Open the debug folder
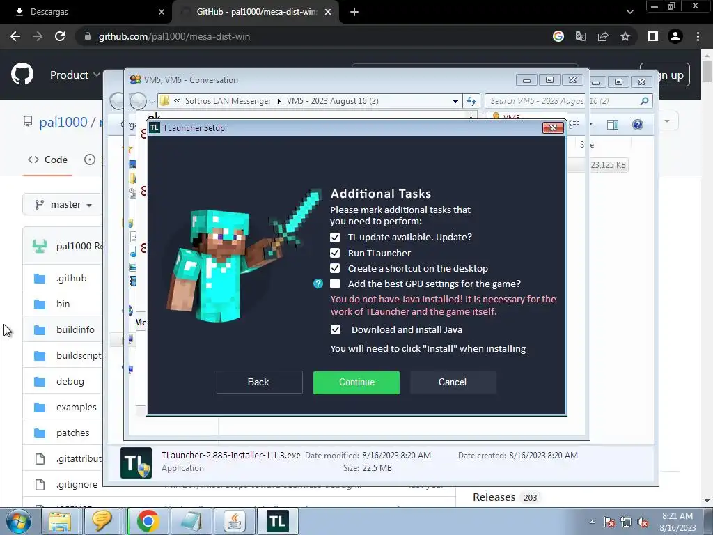 tap(70, 381)
